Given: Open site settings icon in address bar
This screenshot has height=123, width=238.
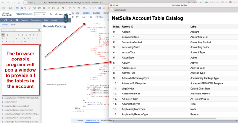Looking at the screenshot, I should (x=25, y=2).
